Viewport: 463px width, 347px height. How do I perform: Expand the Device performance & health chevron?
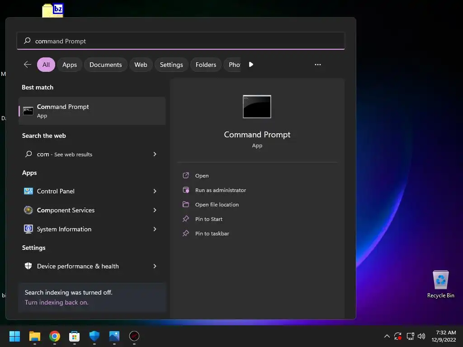(x=155, y=266)
